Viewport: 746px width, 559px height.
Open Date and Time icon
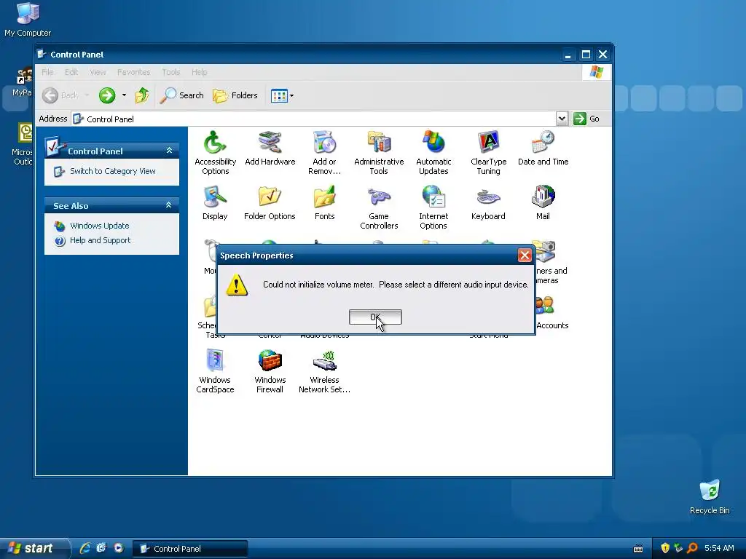(x=543, y=148)
